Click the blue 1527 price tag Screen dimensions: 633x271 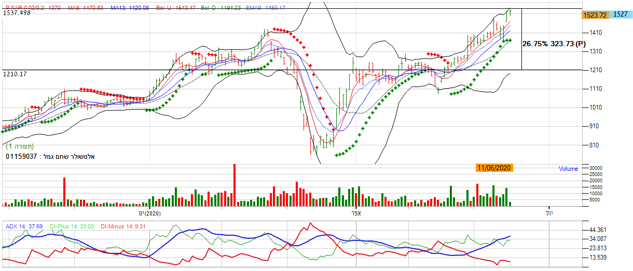click(621, 15)
